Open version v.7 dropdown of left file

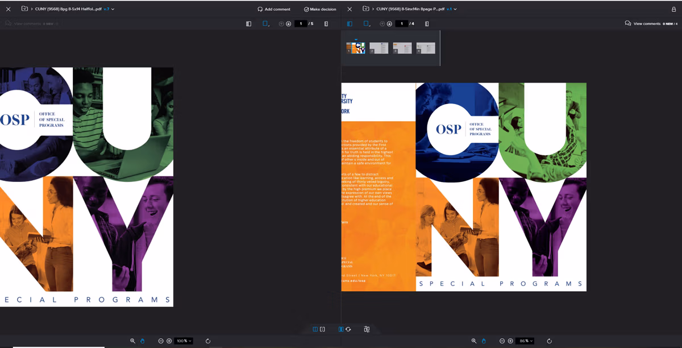109,9
